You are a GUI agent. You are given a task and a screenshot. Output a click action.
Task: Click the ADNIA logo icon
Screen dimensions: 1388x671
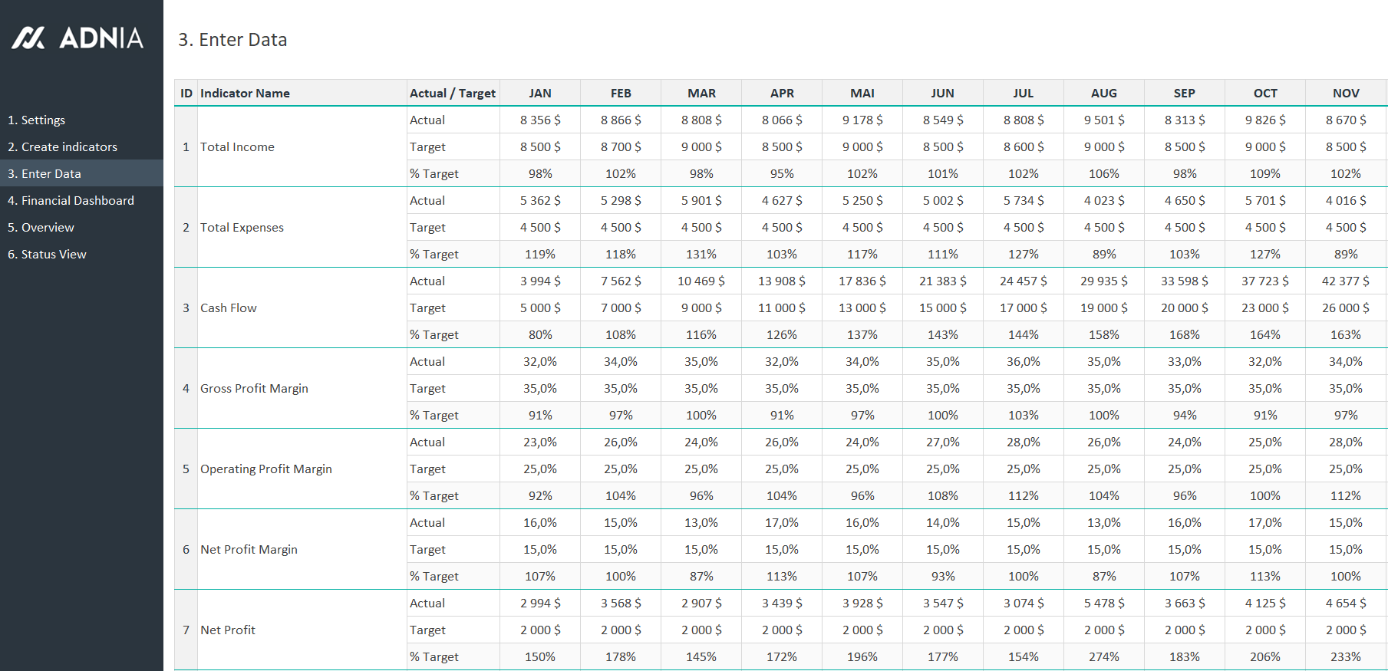(29, 38)
